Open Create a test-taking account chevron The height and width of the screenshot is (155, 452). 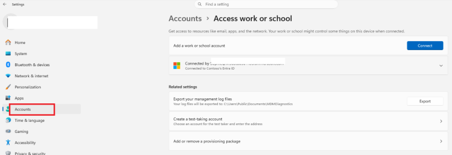coord(441,121)
